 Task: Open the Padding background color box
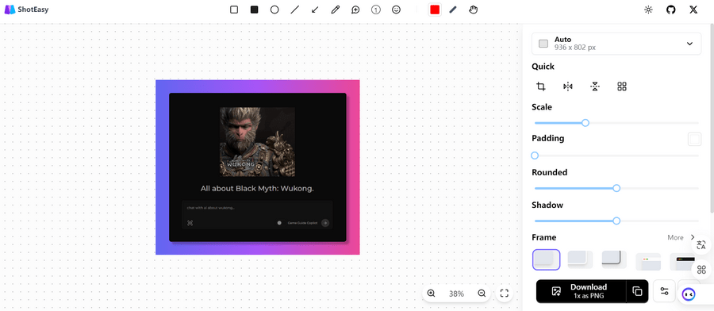pos(694,140)
